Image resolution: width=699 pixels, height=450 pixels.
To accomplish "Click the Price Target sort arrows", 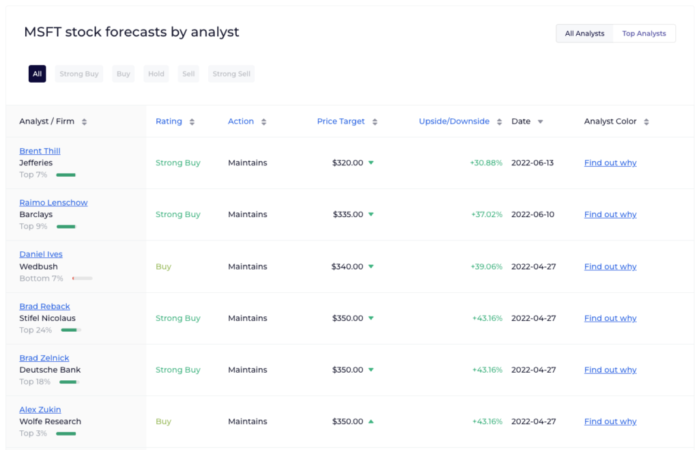I will (x=375, y=122).
